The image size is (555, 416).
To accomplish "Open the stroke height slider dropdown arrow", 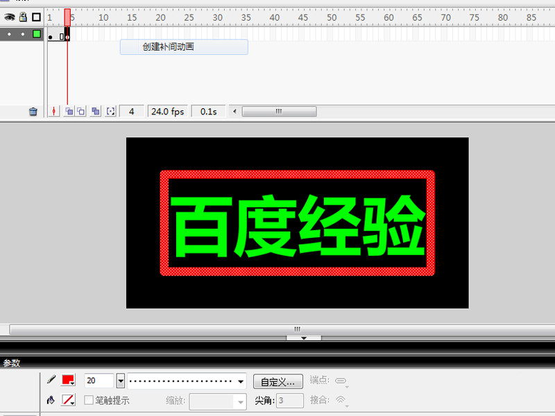I will click(121, 381).
